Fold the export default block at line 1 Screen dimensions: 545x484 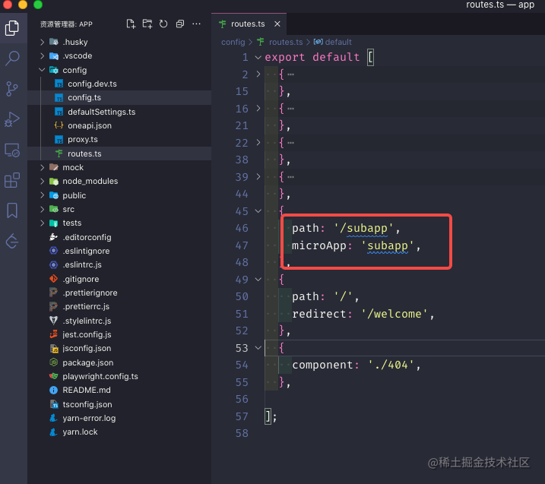tap(258, 57)
